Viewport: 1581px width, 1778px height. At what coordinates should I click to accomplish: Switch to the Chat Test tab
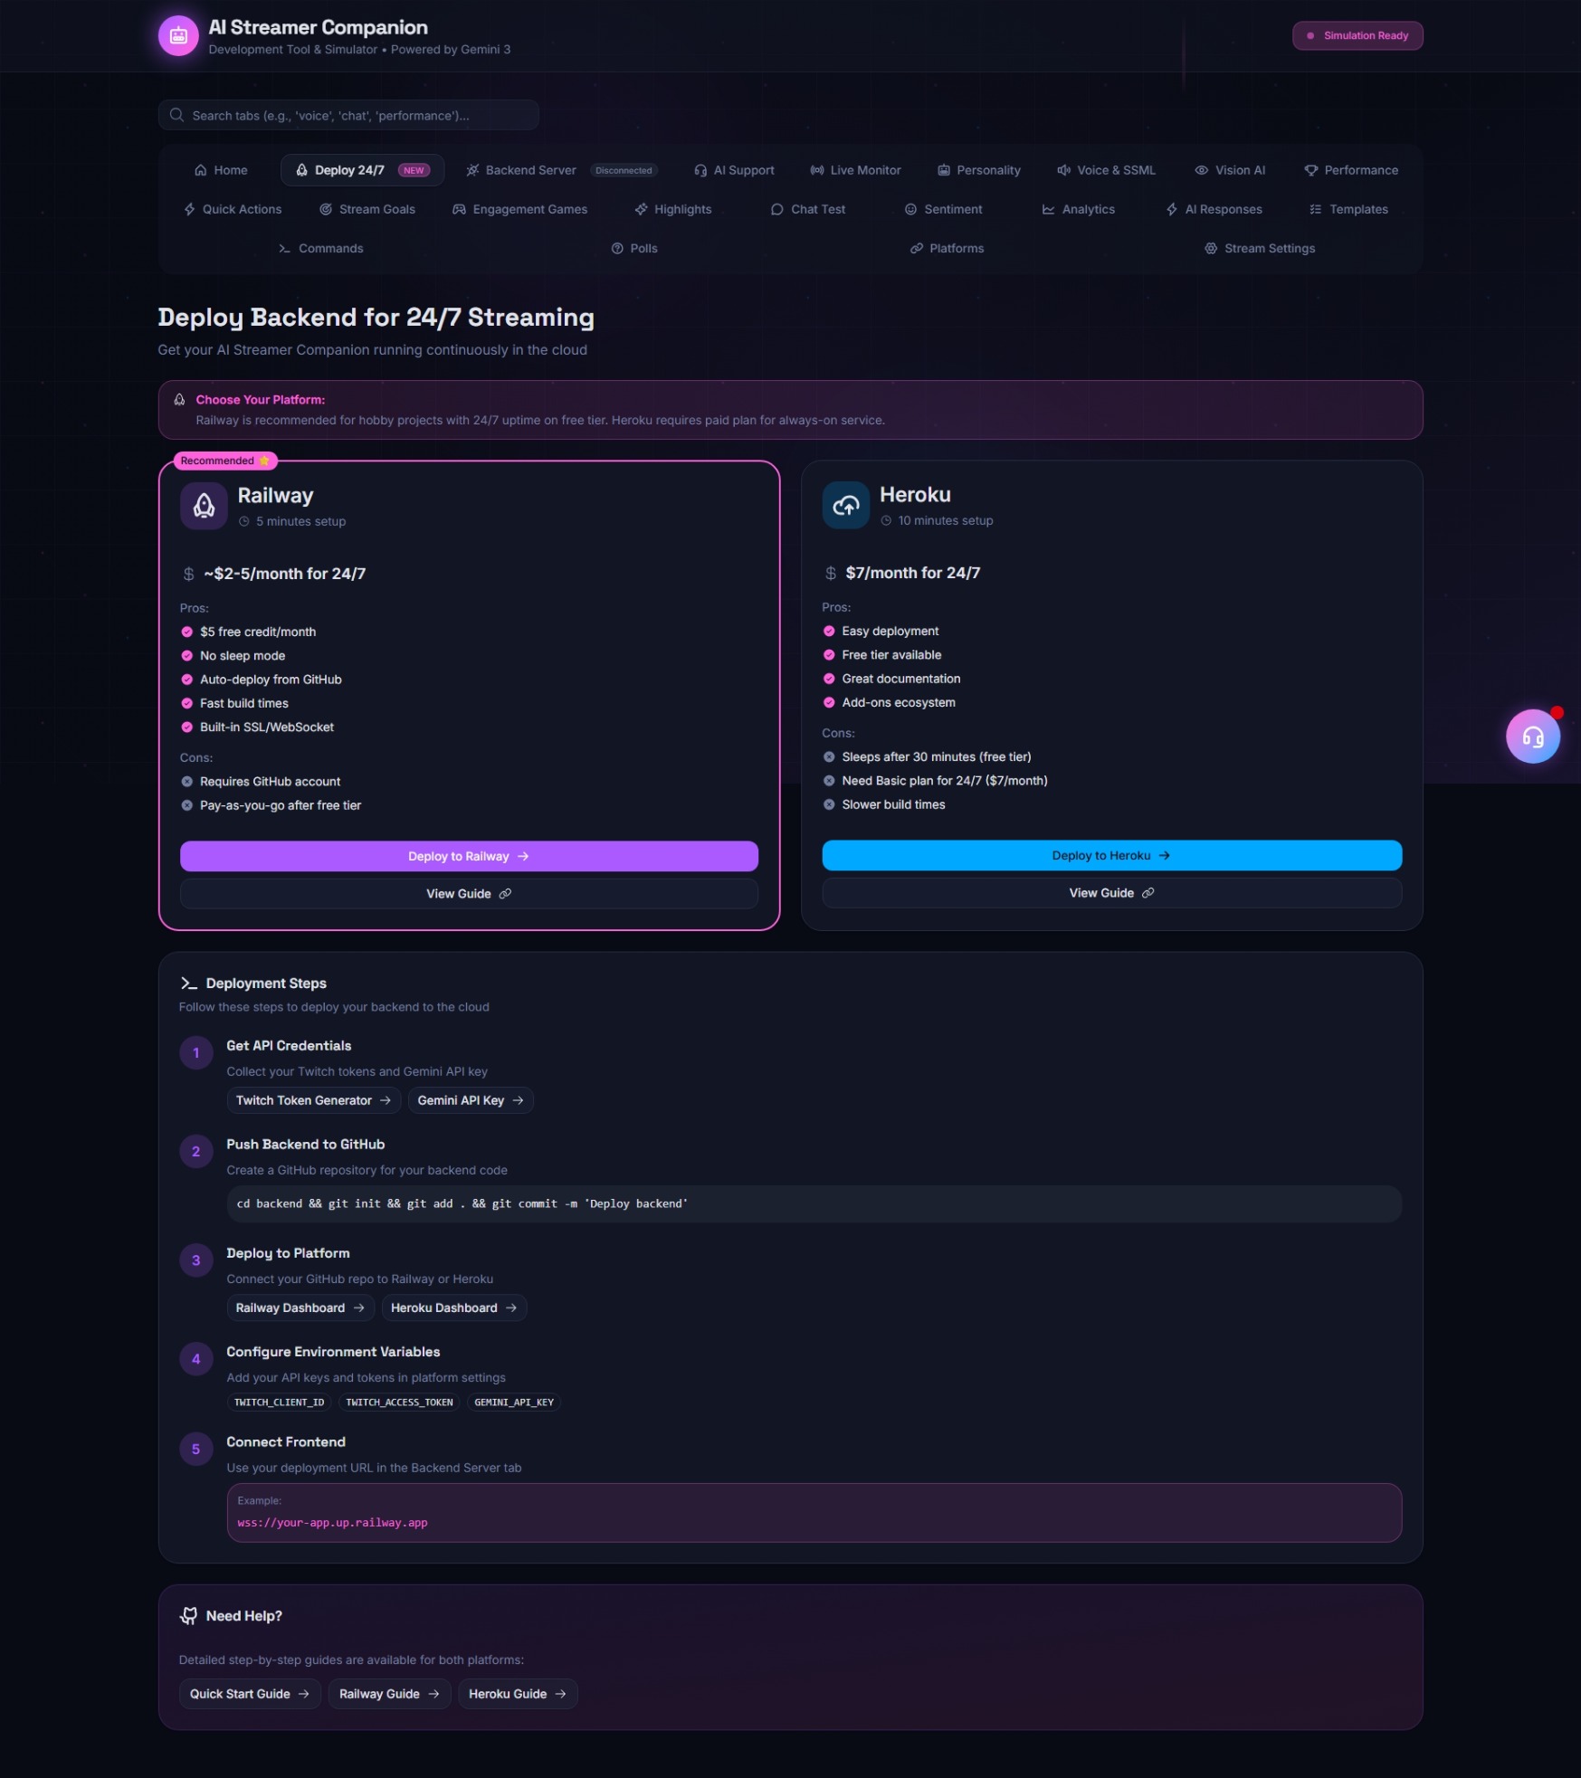(807, 209)
